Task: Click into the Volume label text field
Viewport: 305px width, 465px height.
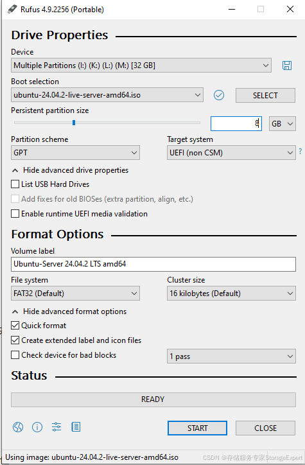Action: (x=153, y=264)
